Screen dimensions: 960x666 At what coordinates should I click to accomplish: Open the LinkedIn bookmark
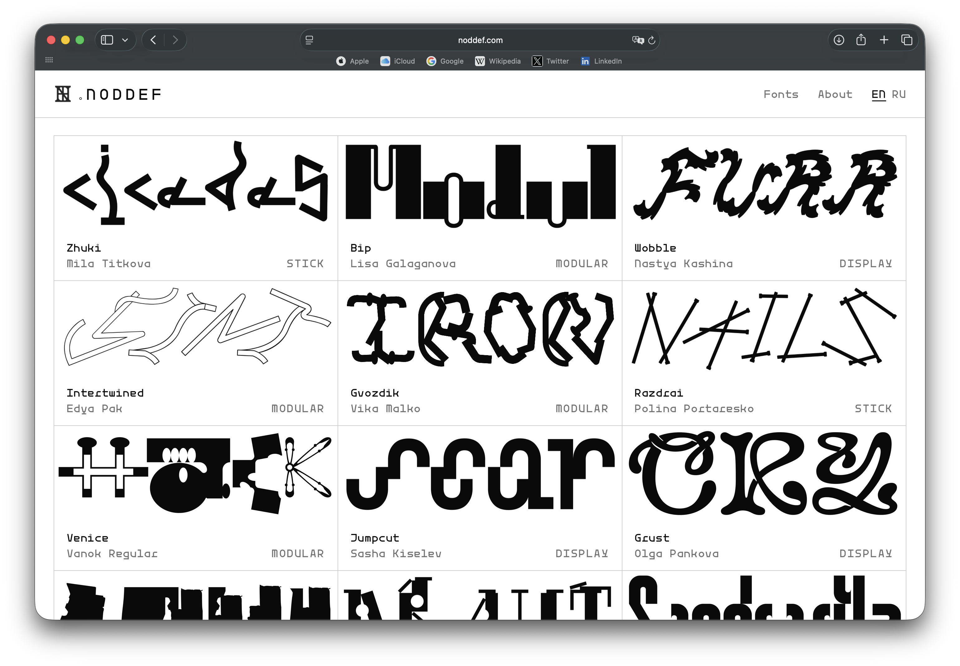click(x=601, y=61)
